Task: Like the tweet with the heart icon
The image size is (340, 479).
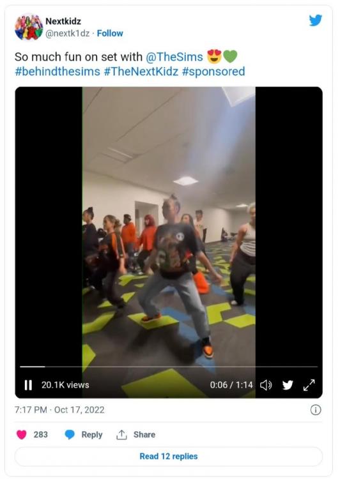Action: (21, 434)
